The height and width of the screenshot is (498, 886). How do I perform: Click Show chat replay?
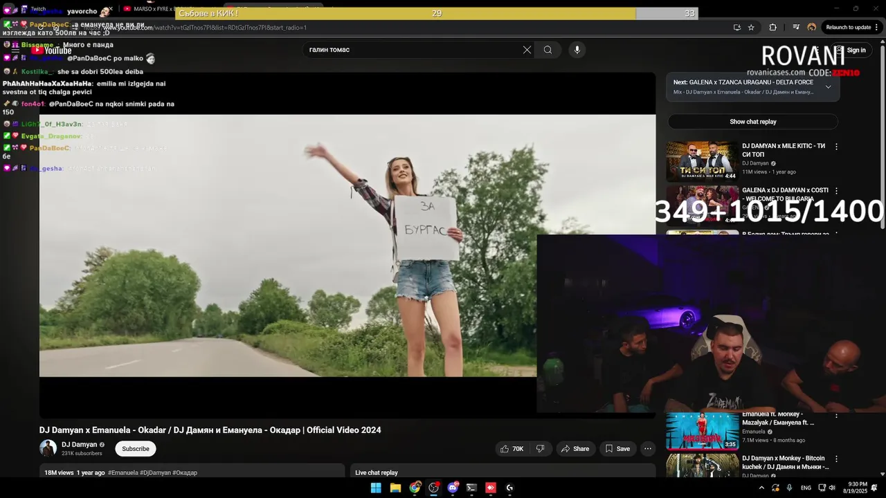[x=752, y=122]
